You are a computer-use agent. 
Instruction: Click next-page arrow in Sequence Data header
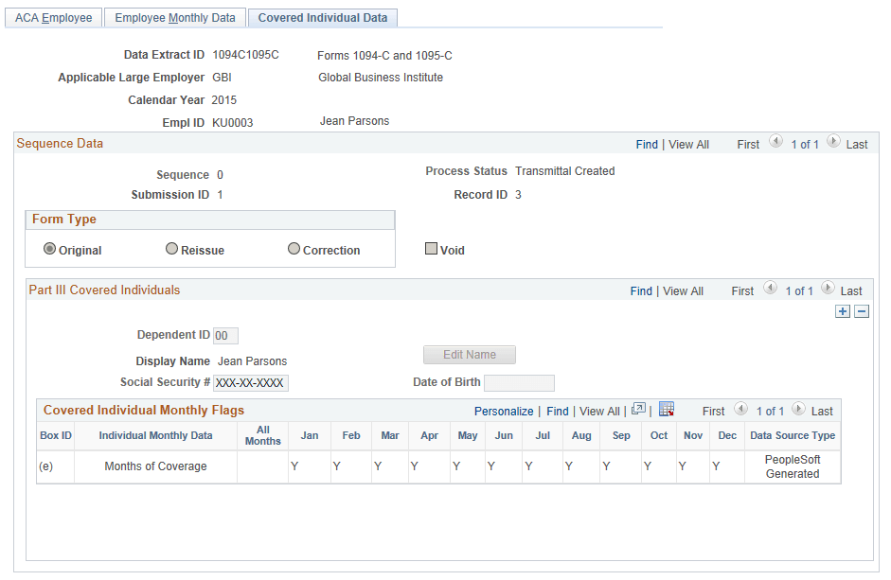(833, 143)
